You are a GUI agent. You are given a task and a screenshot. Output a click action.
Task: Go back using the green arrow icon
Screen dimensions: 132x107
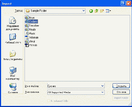tap(91, 11)
